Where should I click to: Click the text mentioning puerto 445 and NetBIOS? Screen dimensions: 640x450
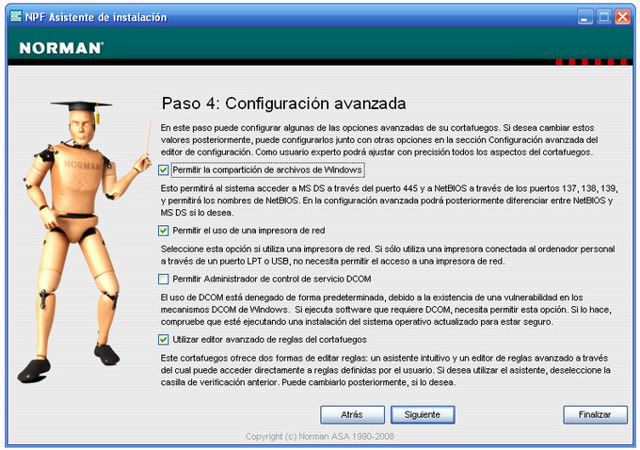click(x=389, y=201)
